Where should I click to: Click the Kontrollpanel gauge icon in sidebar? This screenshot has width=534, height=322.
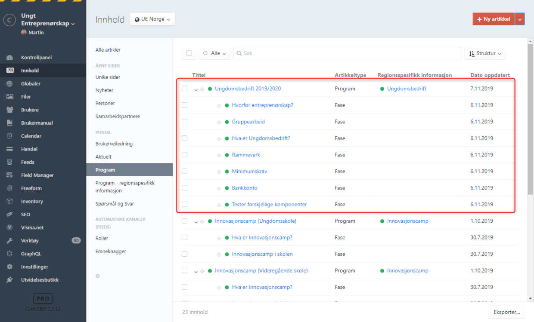9,58
